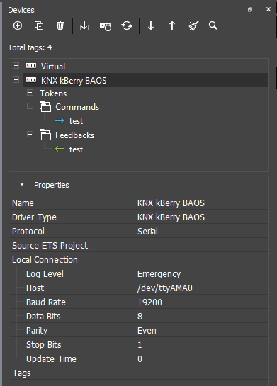
Task: Click the Source ETS Project label
Action: tap(50, 246)
